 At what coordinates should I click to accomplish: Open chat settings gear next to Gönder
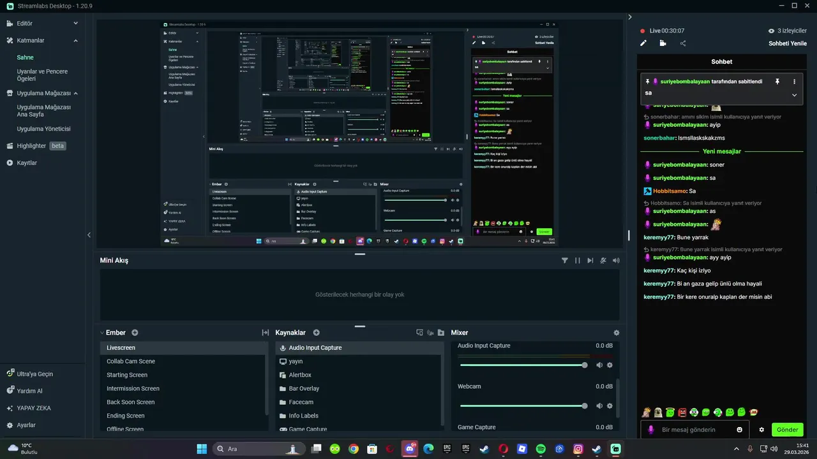pyautogui.click(x=761, y=430)
